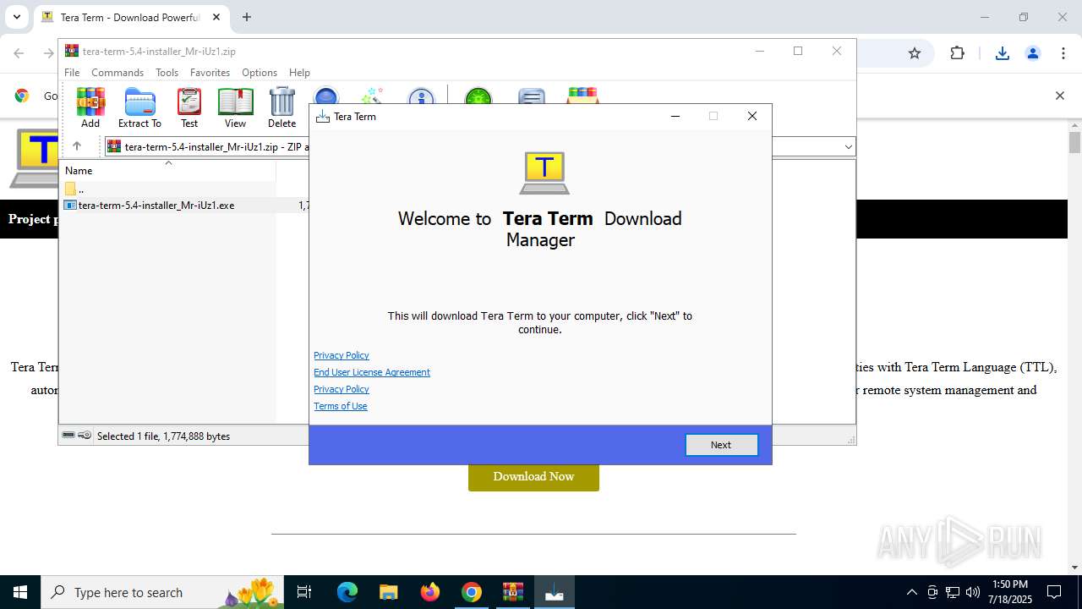Close the Tera Term installer dialog

pyautogui.click(x=752, y=116)
